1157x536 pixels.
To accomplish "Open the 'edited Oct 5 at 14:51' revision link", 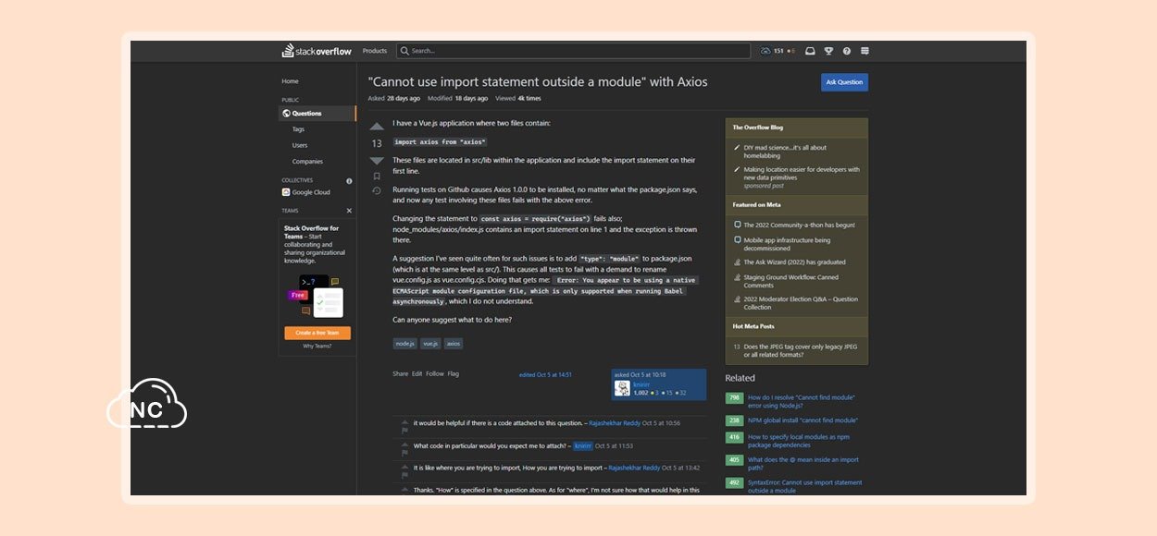I will 545,374.
